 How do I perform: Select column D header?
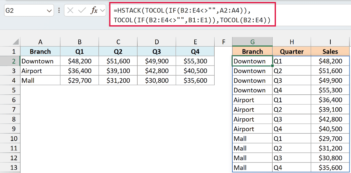point(157,42)
